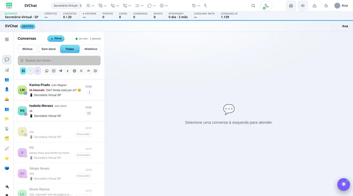353x196 pixels.
Task: Click the funnel filter icon
Action: [30, 71]
